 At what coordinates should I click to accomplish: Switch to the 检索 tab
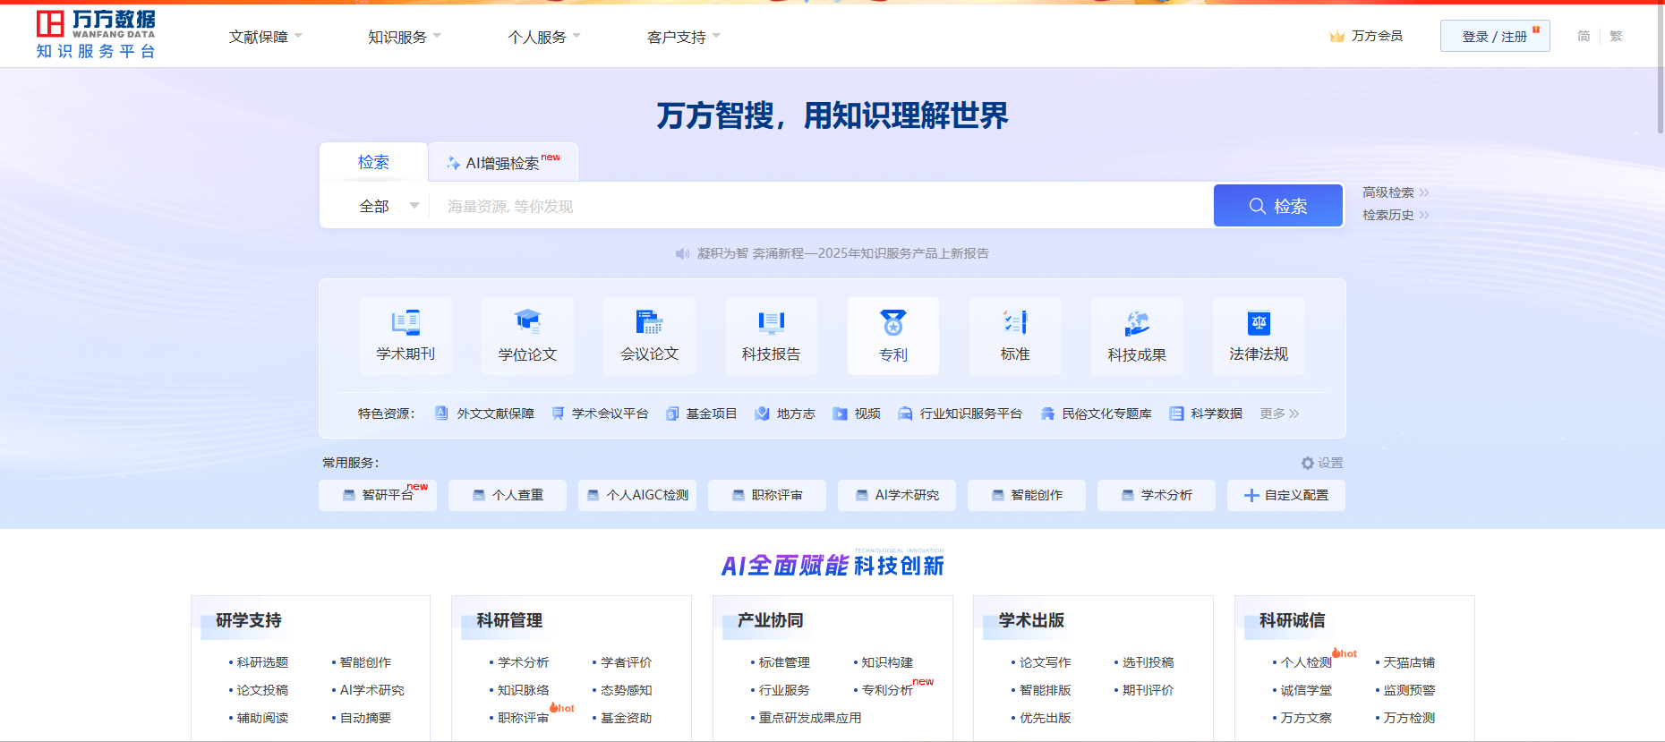[x=374, y=162]
